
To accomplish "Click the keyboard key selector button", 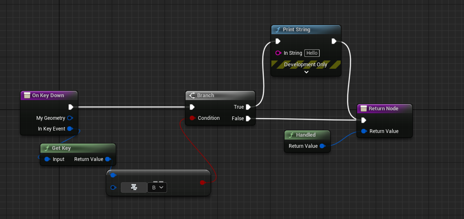I will pos(134,187).
